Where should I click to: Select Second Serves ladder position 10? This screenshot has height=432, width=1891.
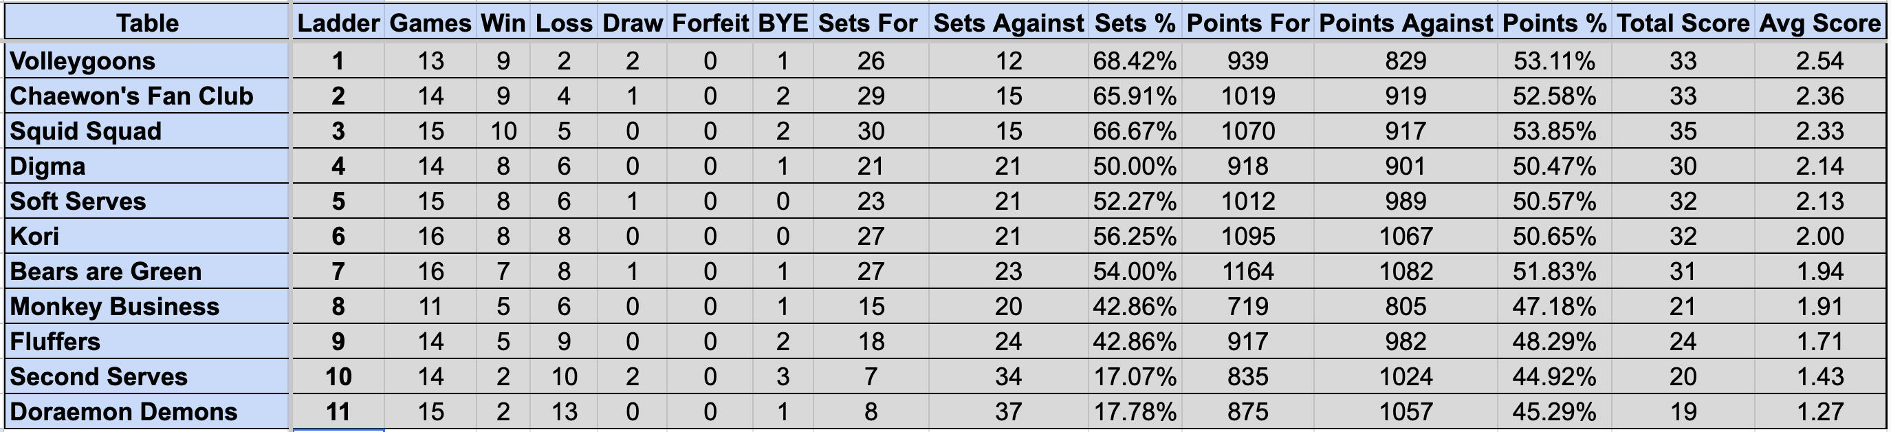[x=338, y=376]
